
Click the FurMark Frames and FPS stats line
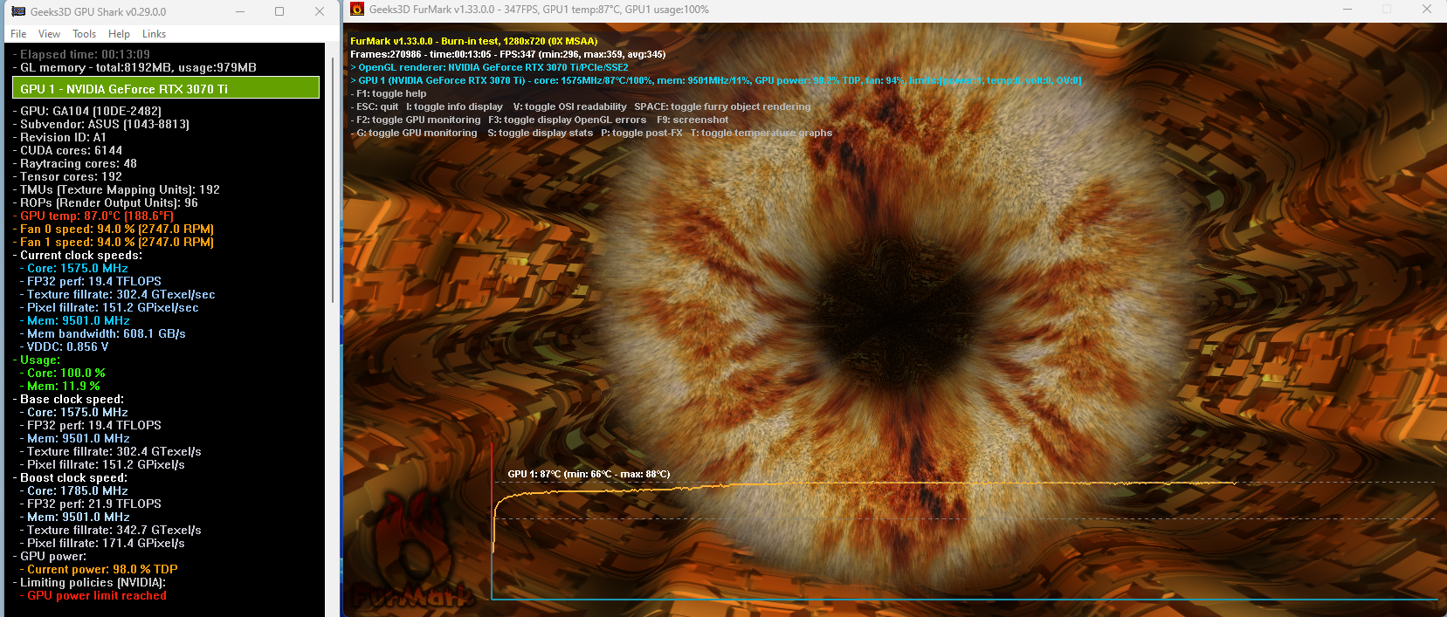pos(508,54)
